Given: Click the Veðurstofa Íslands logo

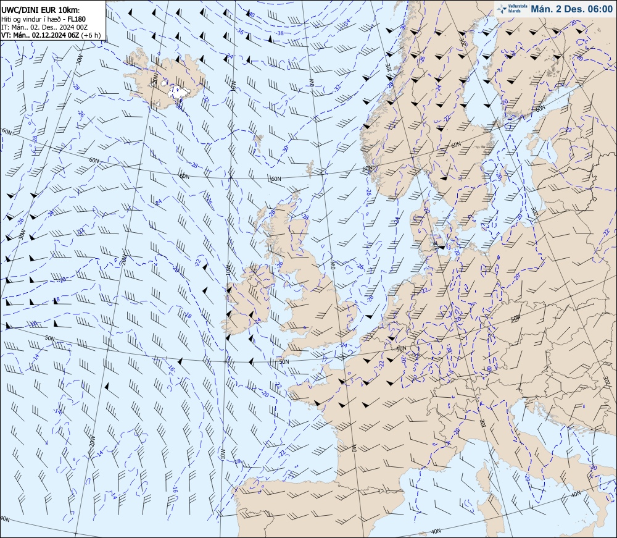Looking at the screenshot, I should tap(512, 9).
